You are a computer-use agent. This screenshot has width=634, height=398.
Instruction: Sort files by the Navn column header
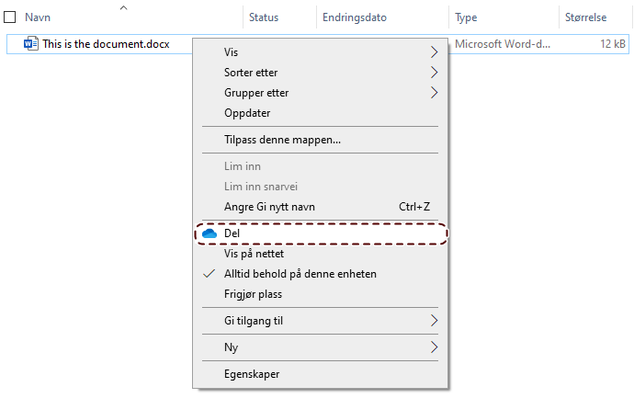[x=38, y=17]
